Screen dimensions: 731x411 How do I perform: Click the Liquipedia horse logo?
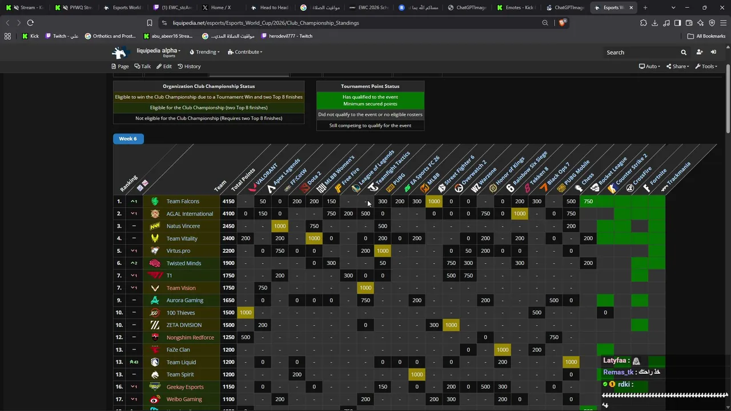click(121, 52)
